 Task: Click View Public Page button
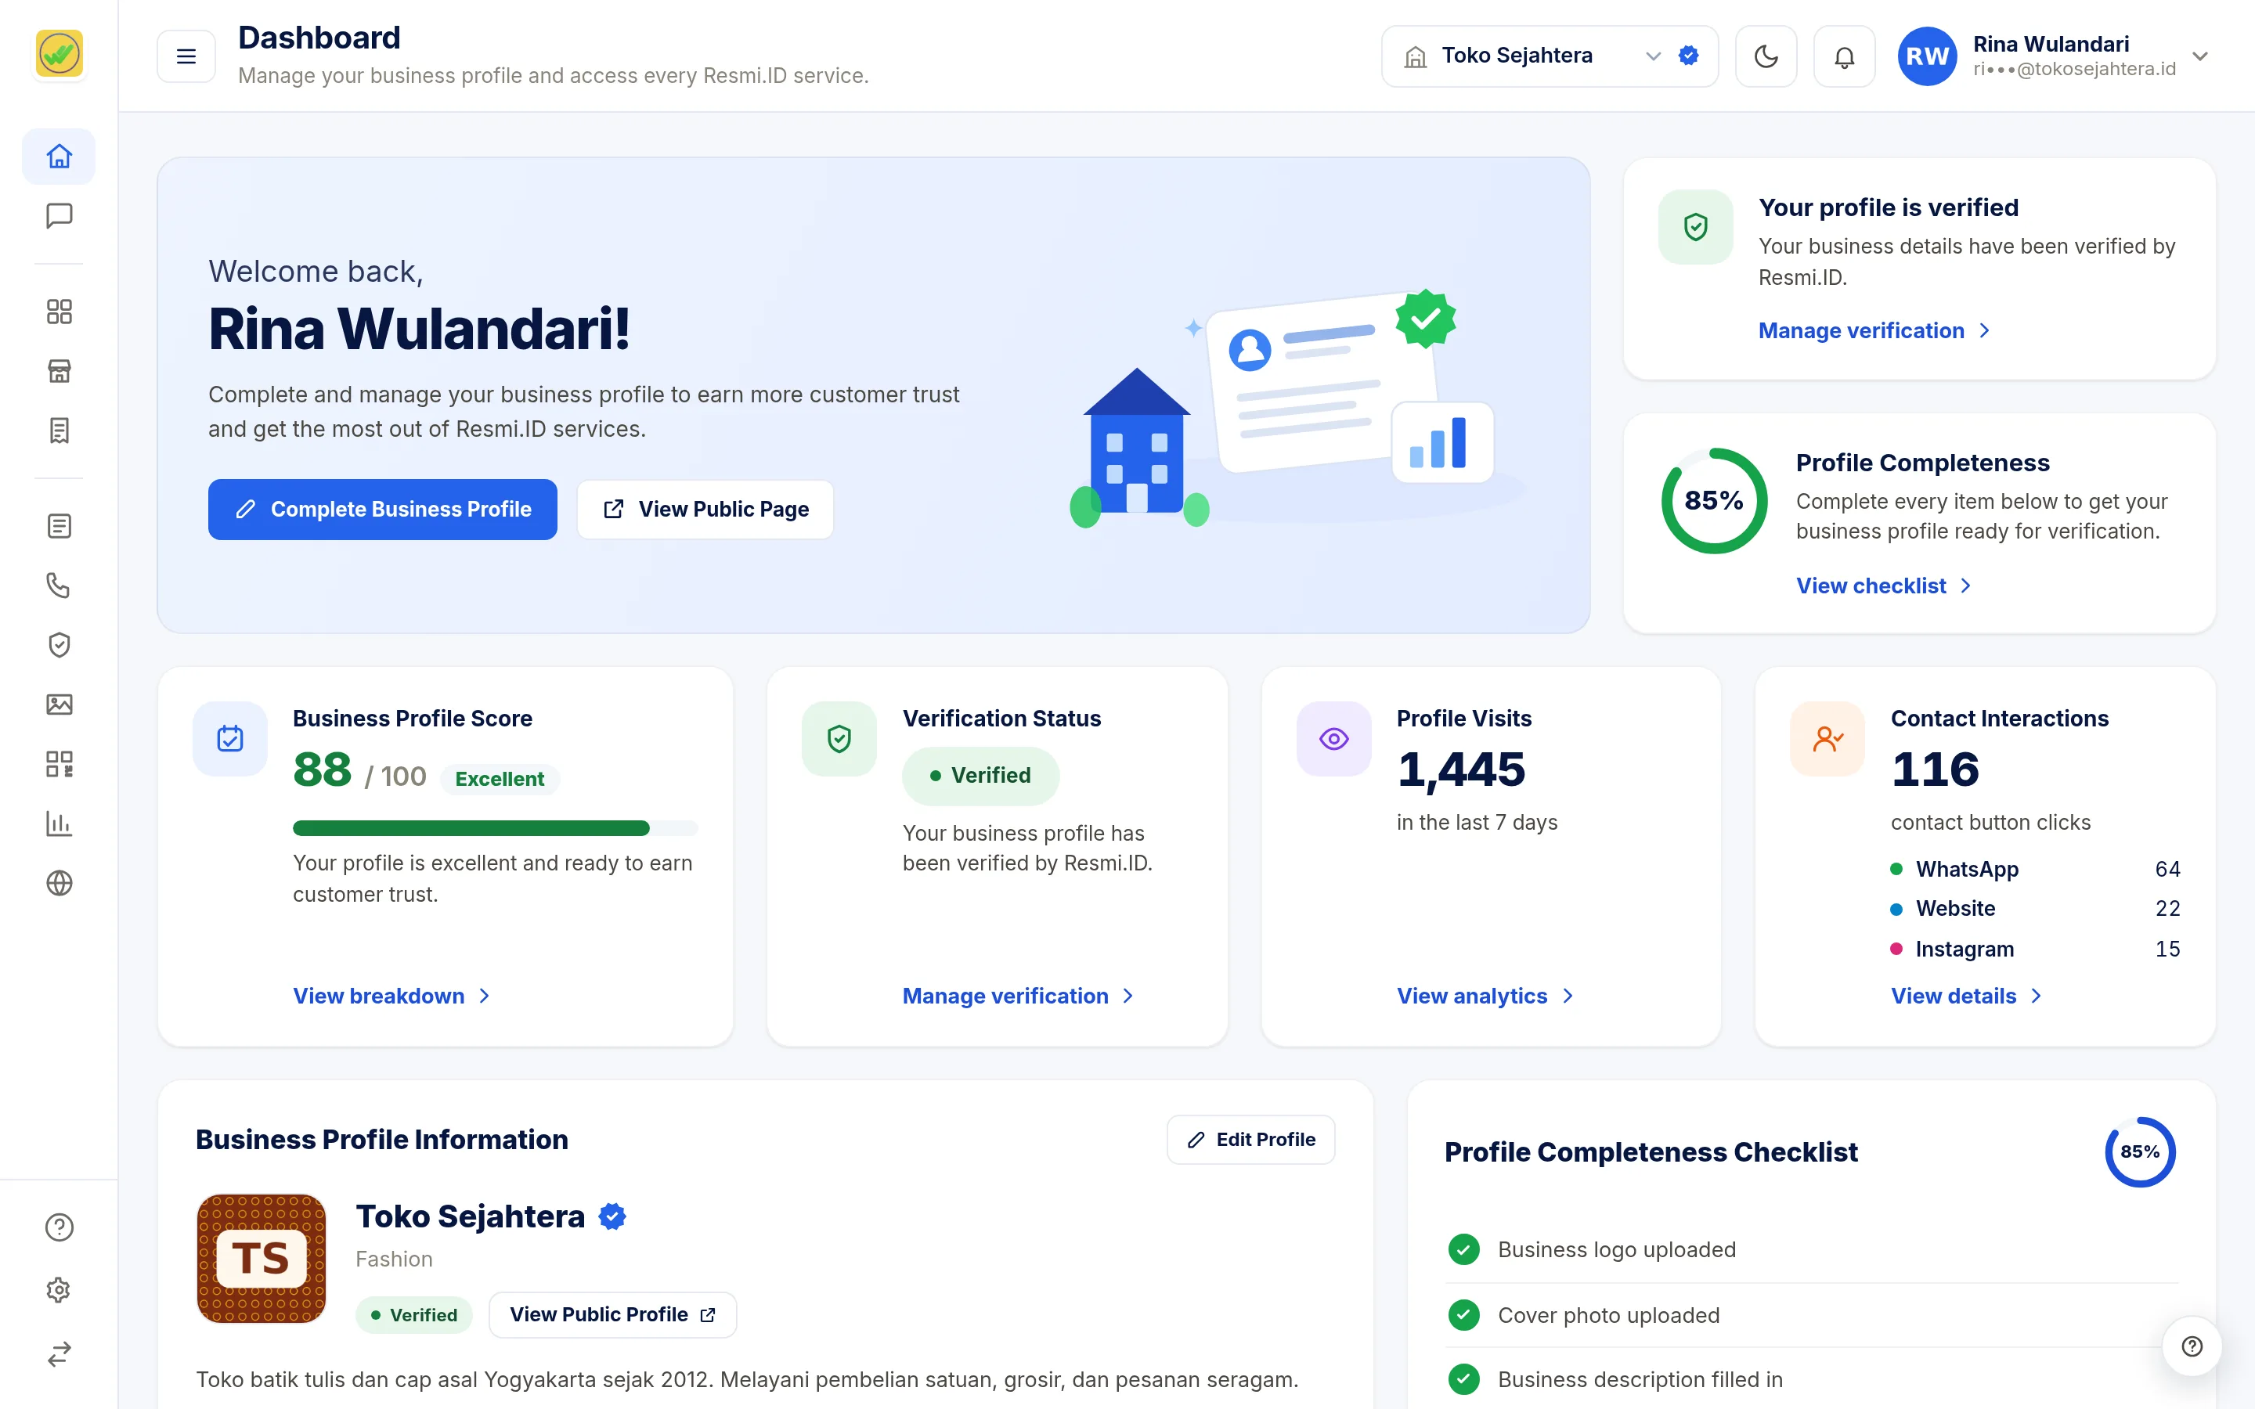point(705,509)
